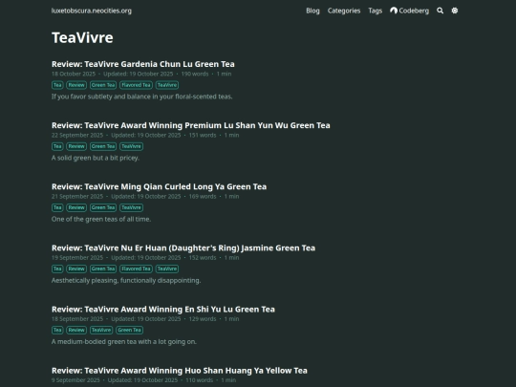Click the TeaVivre tag under Gardenia Chun Lu review
Screen dimensions: 516x387
point(167,85)
